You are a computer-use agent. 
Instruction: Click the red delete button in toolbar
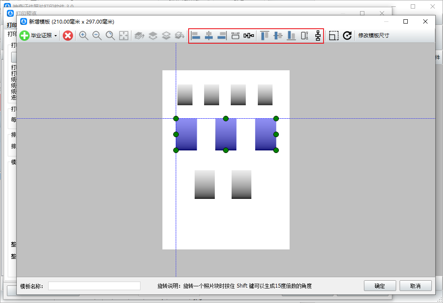click(x=67, y=36)
